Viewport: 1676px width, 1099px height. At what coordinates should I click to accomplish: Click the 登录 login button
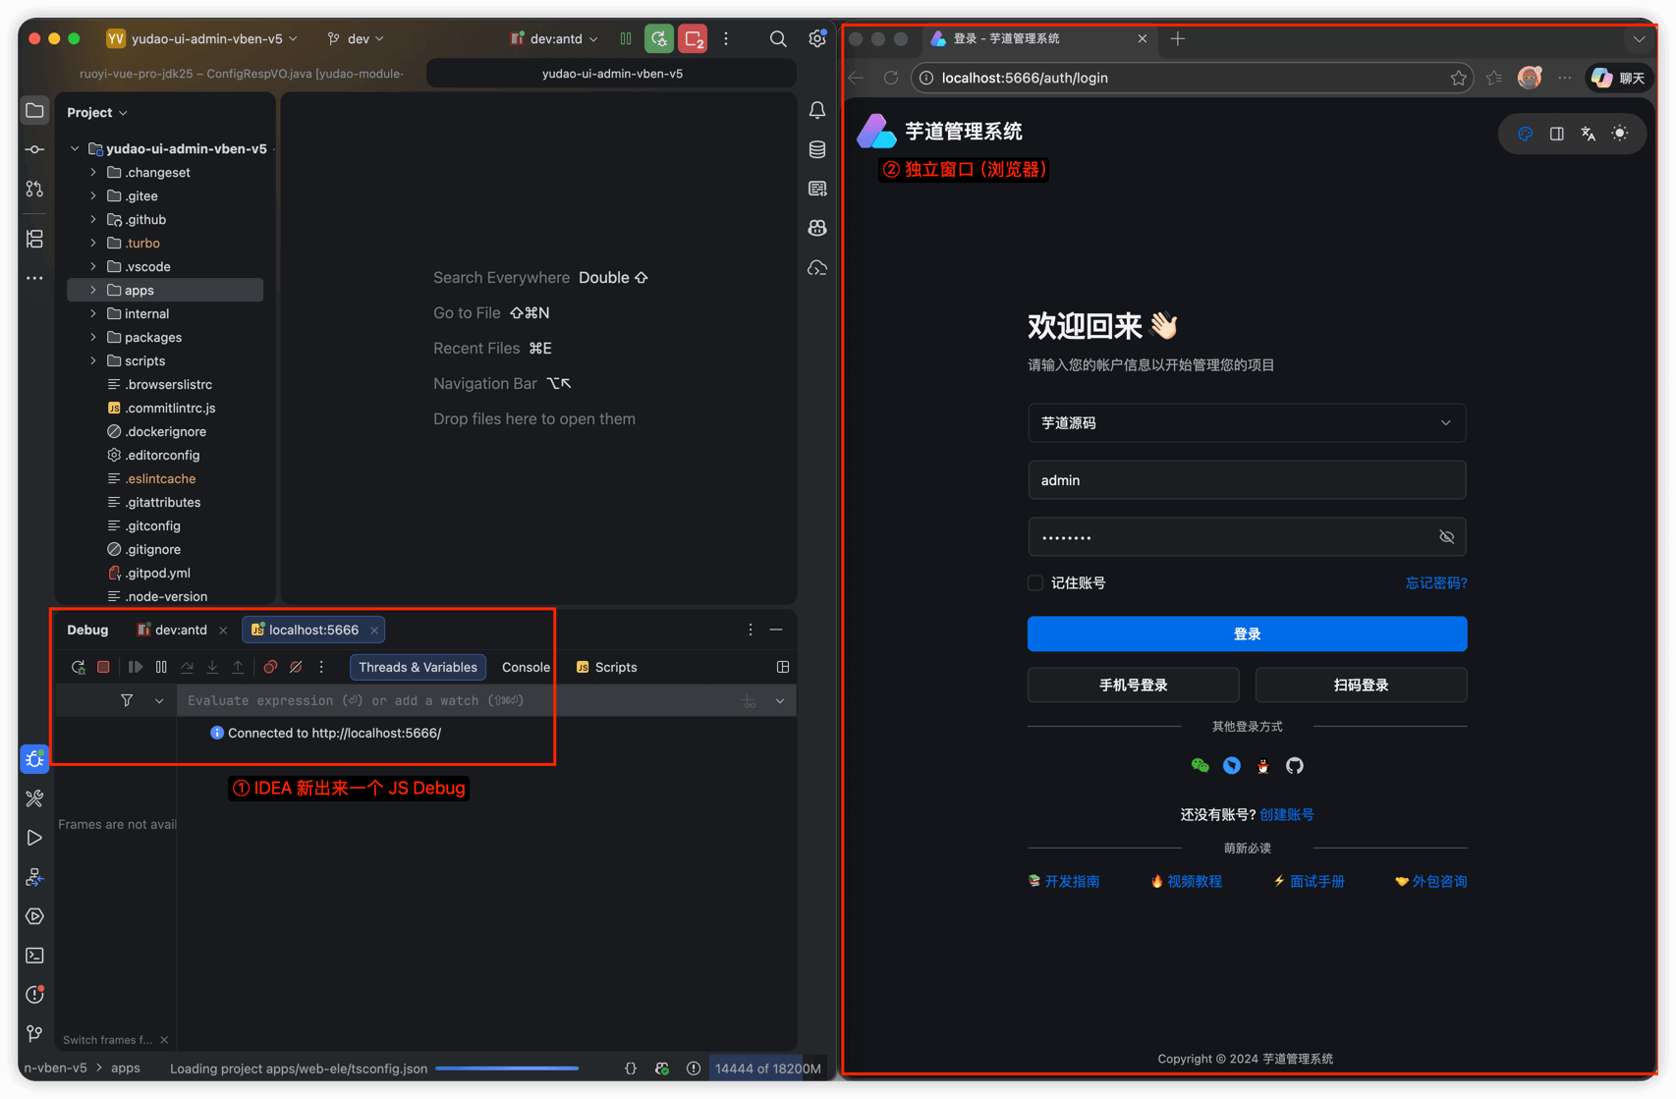tap(1246, 633)
